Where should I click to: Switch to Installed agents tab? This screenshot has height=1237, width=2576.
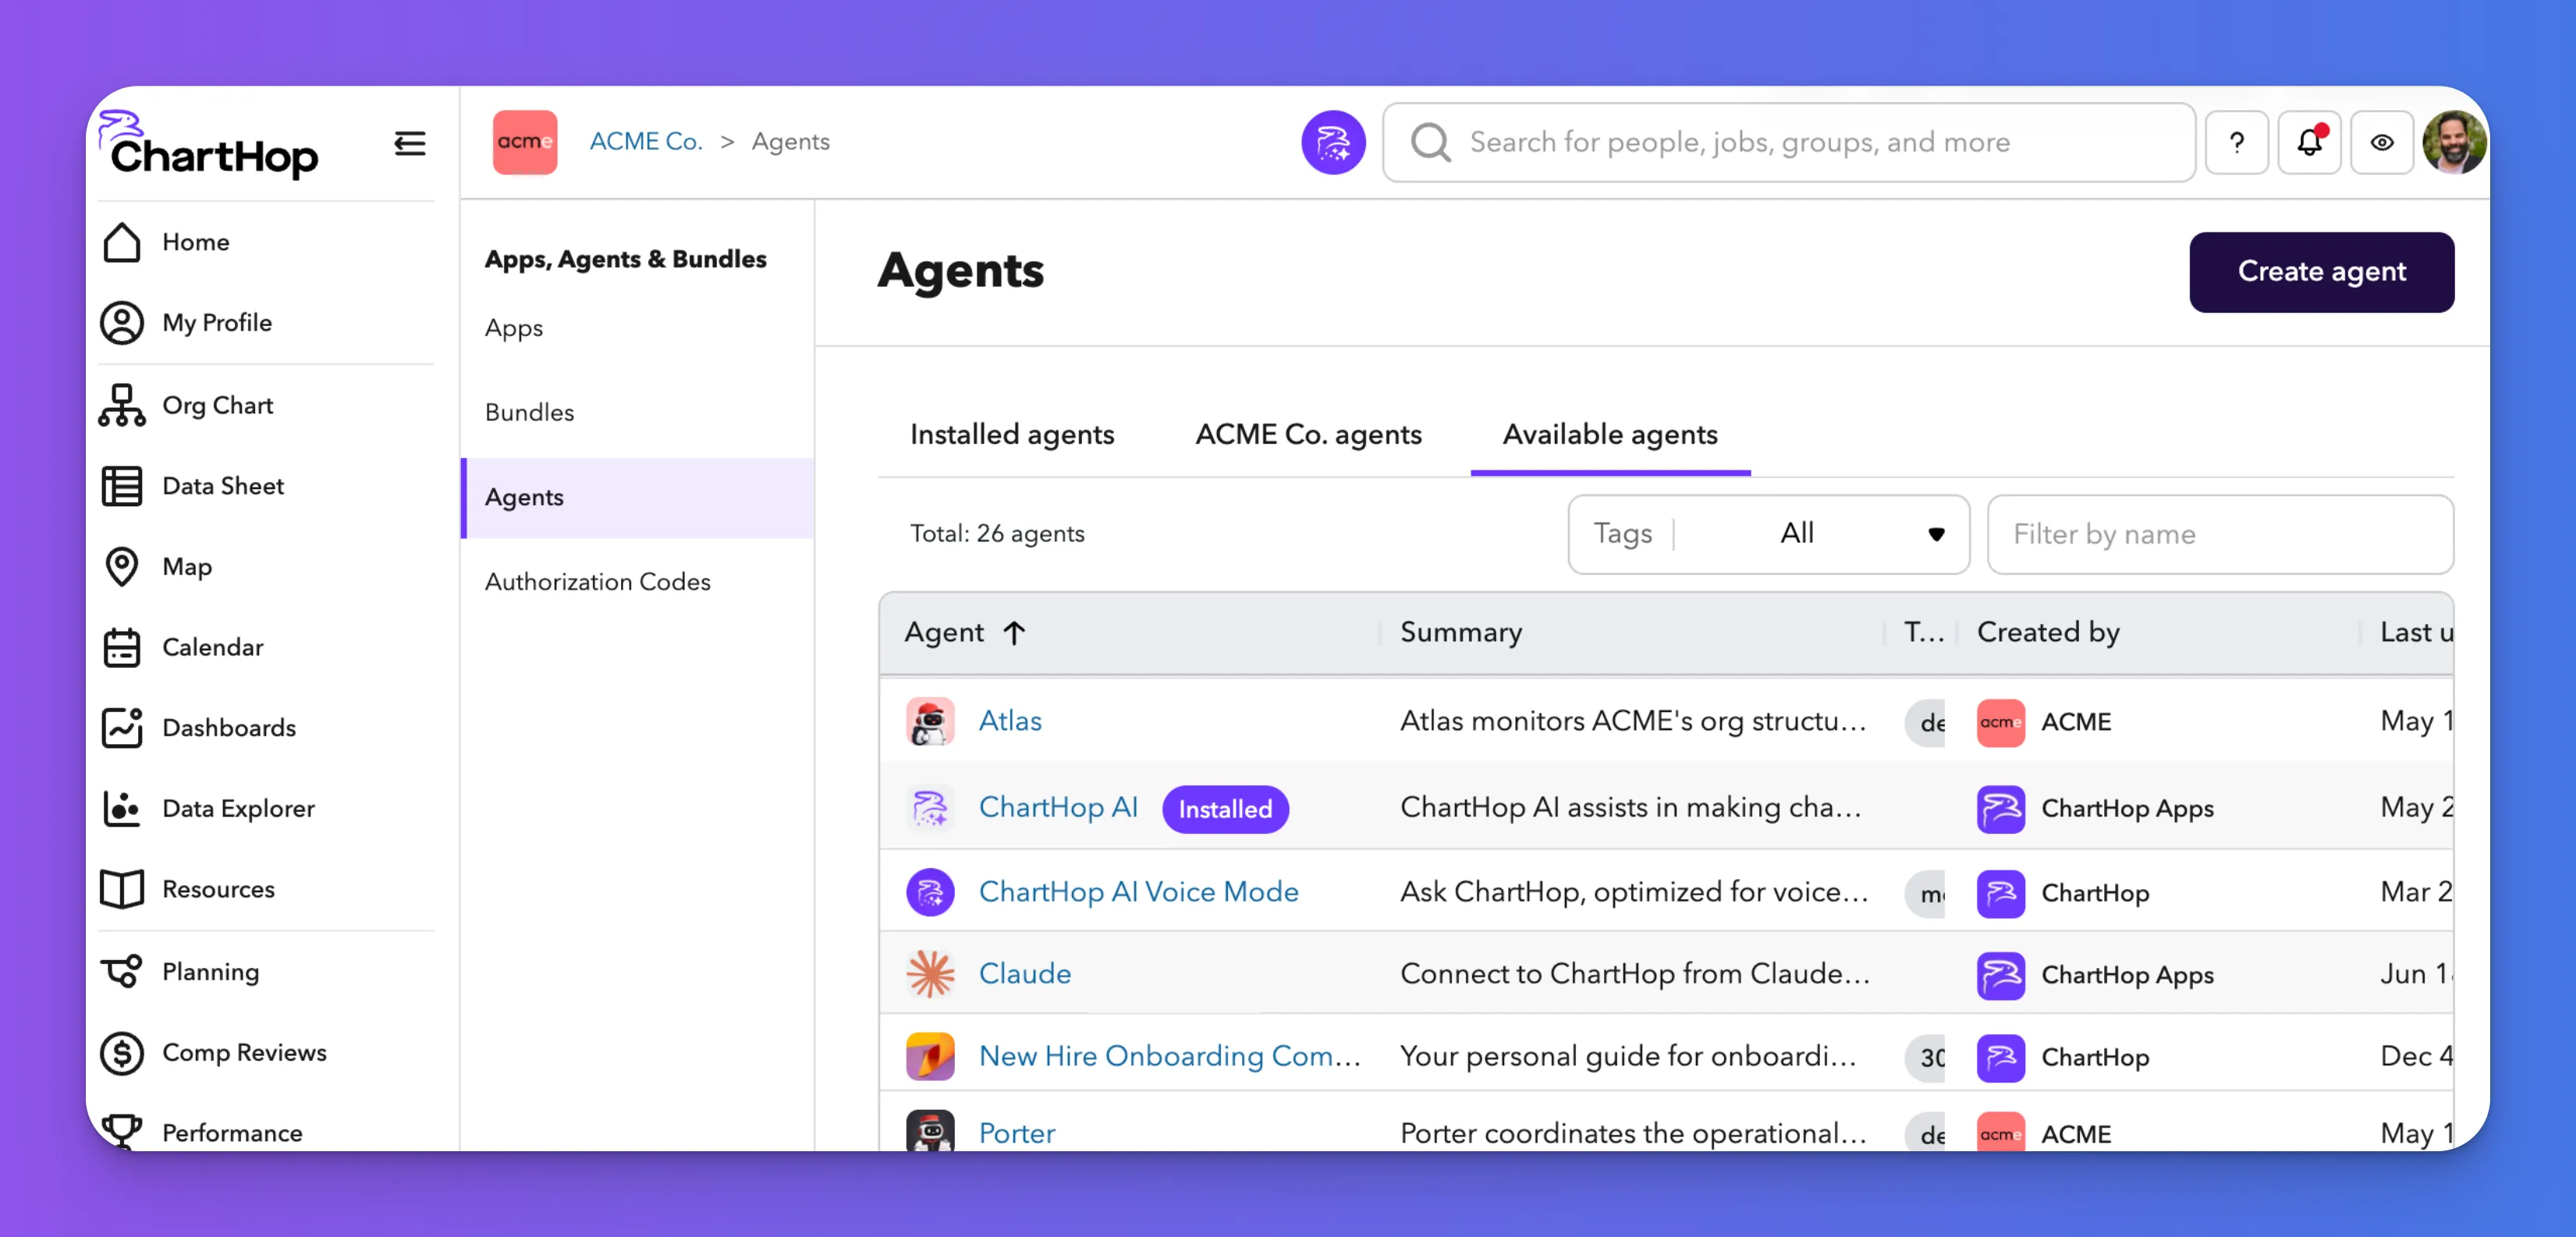(x=1011, y=434)
